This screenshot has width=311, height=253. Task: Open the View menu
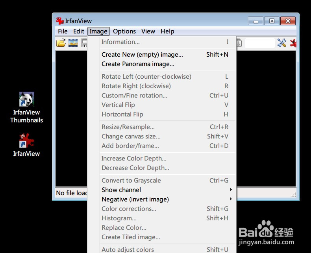(x=148, y=31)
